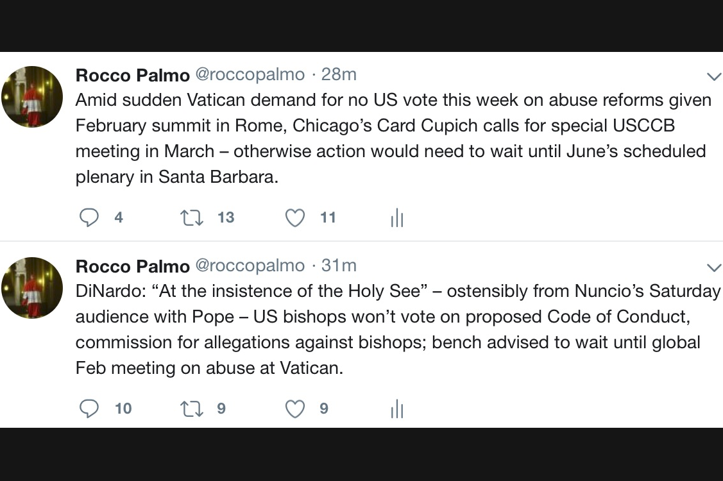Image resolution: width=723 pixels, height=481 pixels.
Task: Like the DiNardo tweet
Action: 295,409
